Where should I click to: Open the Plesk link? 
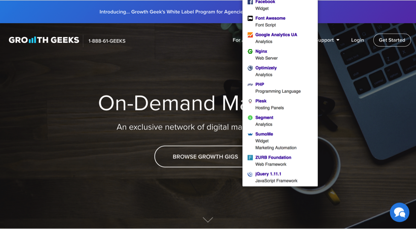coord(261,101)
